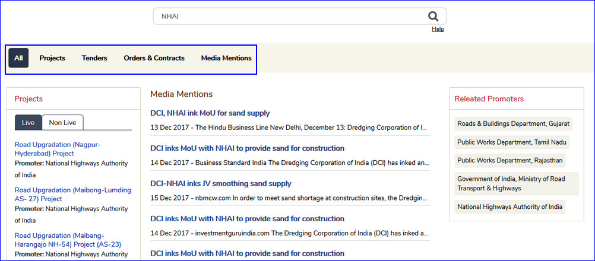Click National Highways Authority of India promoter tag
The image size is (595, 261).
click(509, 206)
